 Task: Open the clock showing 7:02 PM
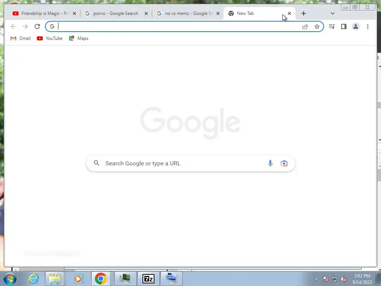pos(362,279)
